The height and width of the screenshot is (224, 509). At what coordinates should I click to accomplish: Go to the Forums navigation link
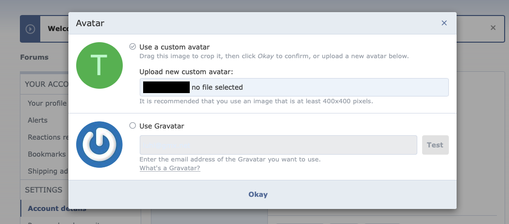34,57
